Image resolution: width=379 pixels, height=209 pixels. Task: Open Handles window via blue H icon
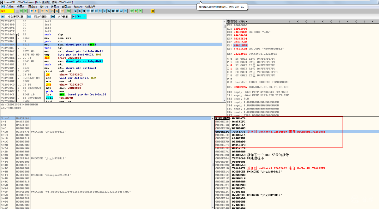(x=96, y=11)
